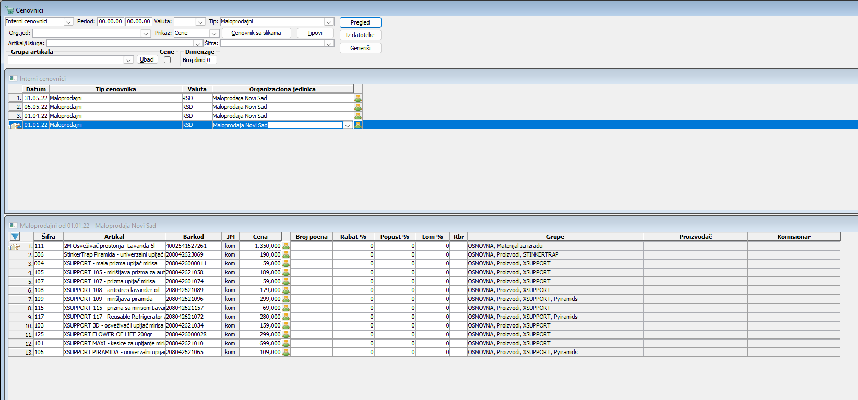
Task: Select row XSUPPORT FLOWER OF LIFE 200gr
Action: [x=424, y=334]
